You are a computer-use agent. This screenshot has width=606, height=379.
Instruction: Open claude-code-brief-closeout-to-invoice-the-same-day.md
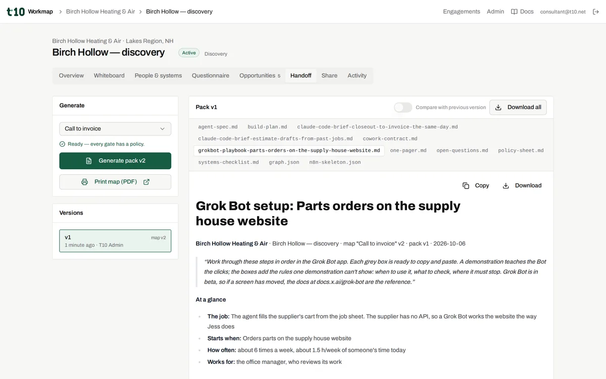pyautogui.click(x=377, y=127)
